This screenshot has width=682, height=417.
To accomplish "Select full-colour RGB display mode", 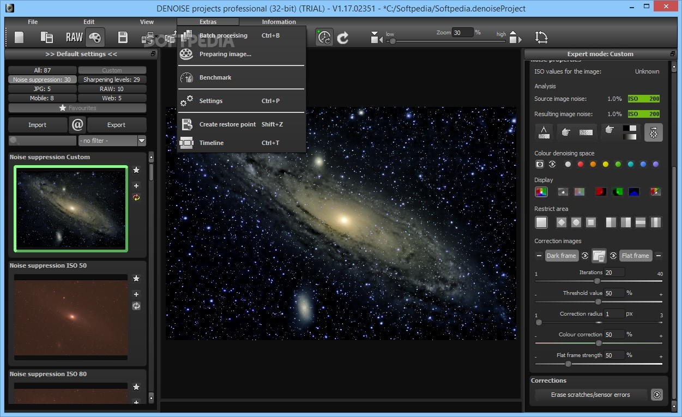I will [541, 191].
